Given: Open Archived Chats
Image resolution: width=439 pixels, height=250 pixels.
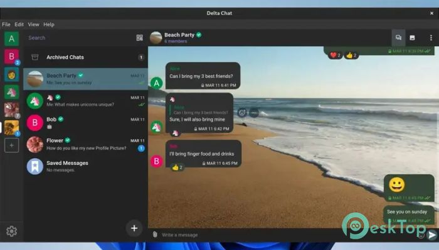Looking at the screenshot, I should 85,57.
